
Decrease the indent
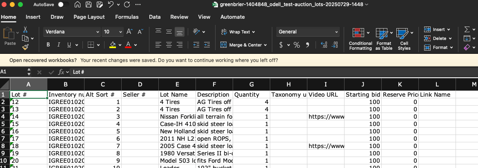pyautogui.click(x=196, y=45)
